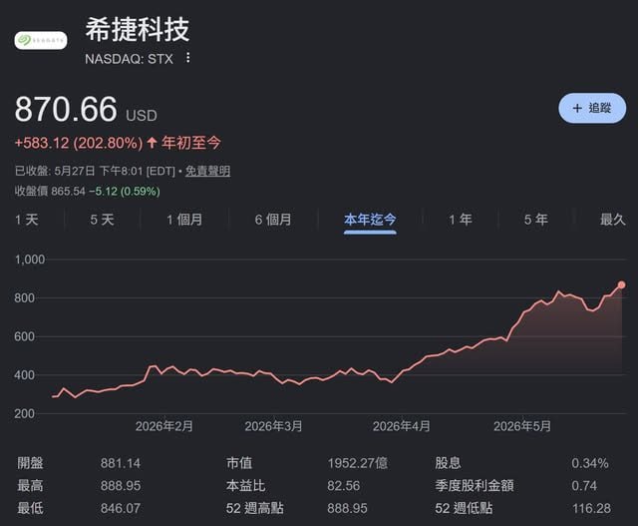Switch to the 1 年 tab
Image resolution: width=638 pixels, height=526 pixels.
coord(461,220)
